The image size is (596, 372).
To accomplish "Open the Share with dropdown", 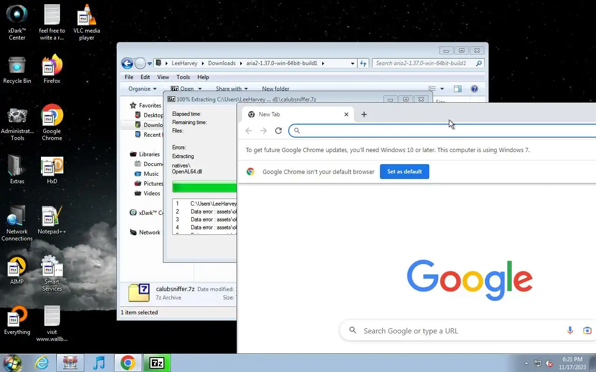I will tap(231, 89).
